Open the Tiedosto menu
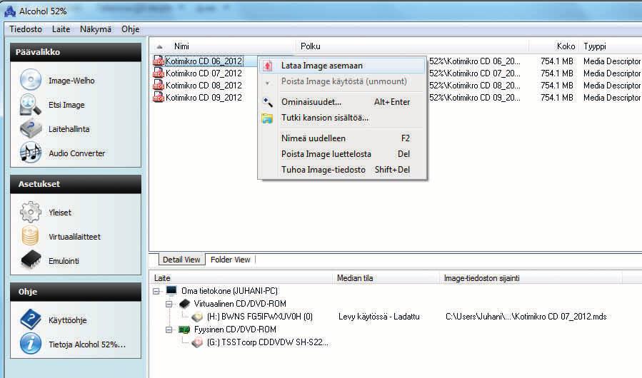This screenshot has height=378, width=642. tap(26, 29)
